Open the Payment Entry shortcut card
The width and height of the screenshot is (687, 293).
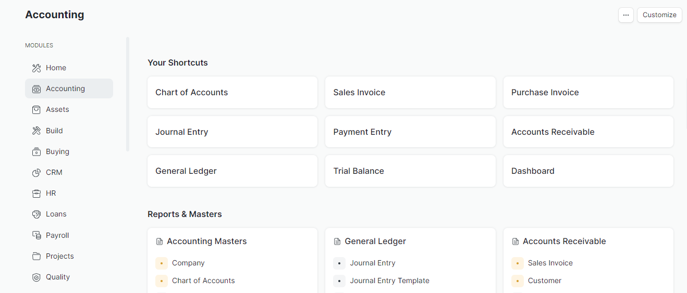click(410, 132)
